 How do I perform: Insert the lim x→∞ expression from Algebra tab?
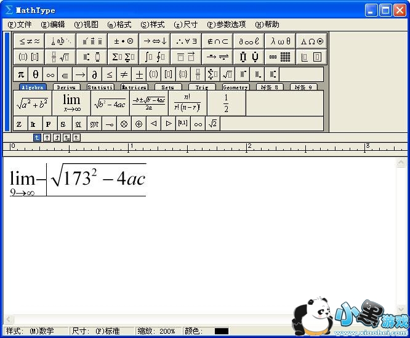click(x=71, y=103)
